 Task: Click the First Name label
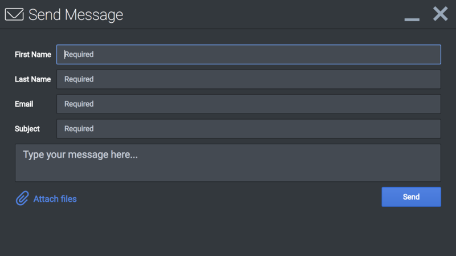33,54
